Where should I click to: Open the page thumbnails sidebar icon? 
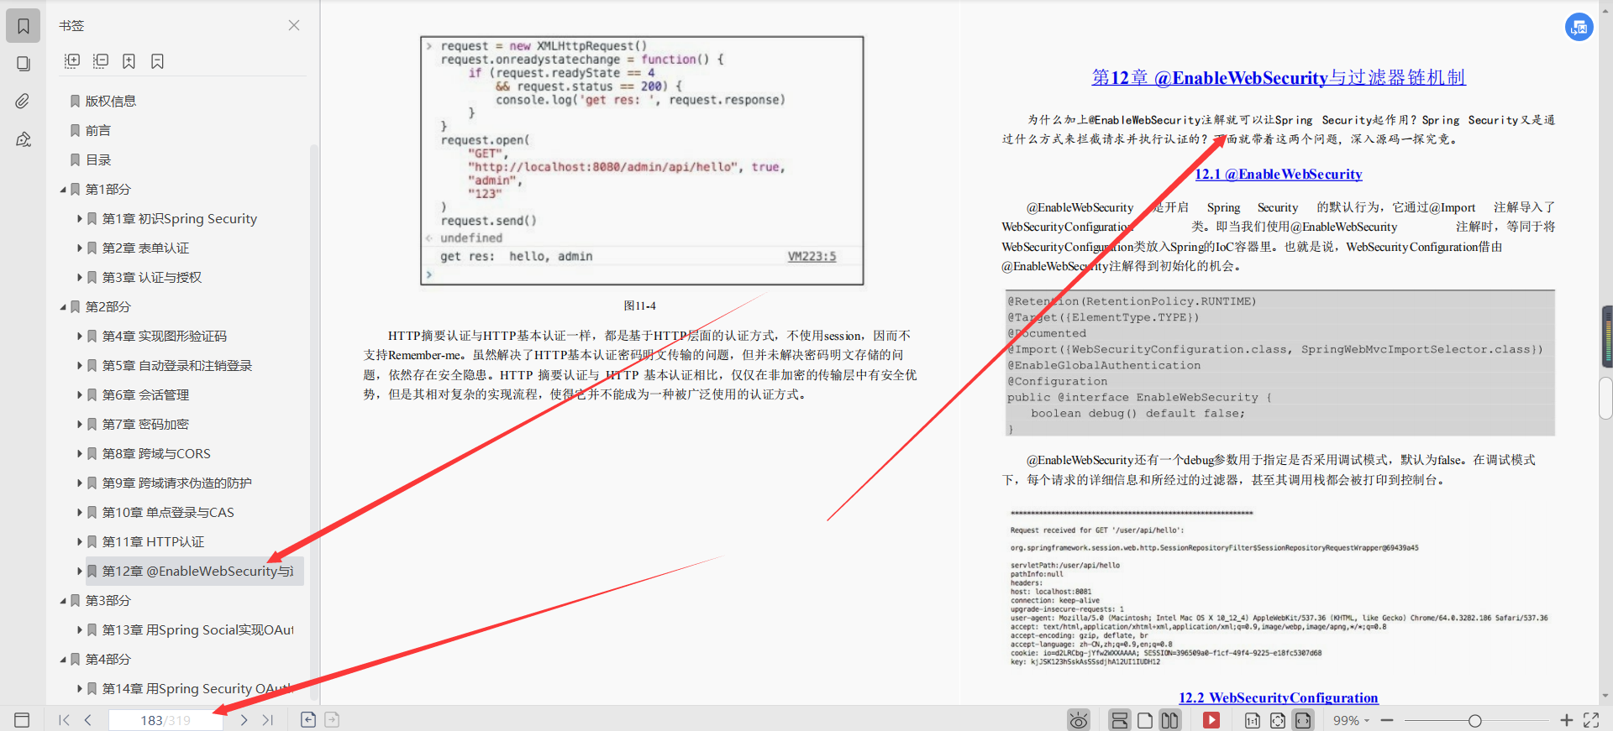(x=24, y=64)
